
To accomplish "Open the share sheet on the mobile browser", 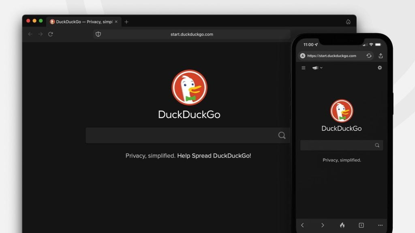I will coord(380,56).
